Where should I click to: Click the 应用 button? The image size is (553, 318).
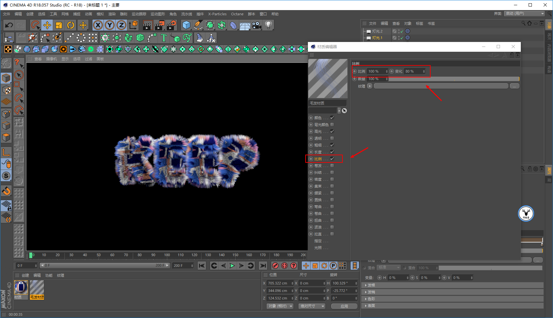point(344,306)
